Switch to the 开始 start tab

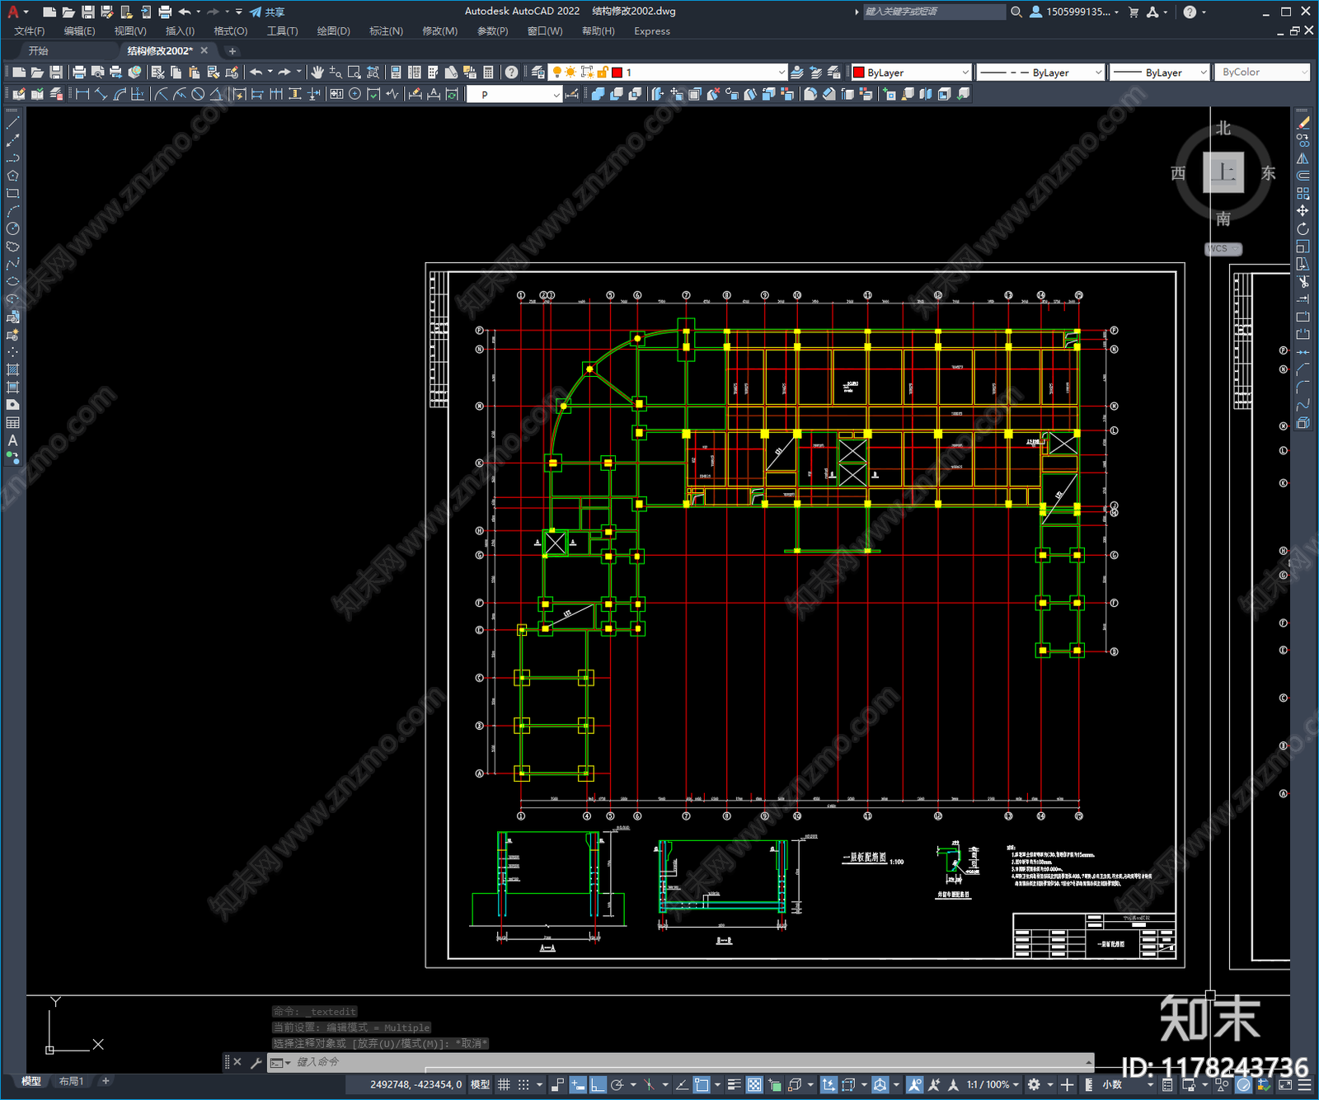pos(38,51)
